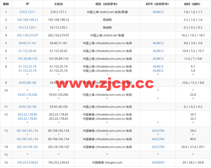Open IP link 210.5.157.1
211x168 pixels.
[27, 12]
